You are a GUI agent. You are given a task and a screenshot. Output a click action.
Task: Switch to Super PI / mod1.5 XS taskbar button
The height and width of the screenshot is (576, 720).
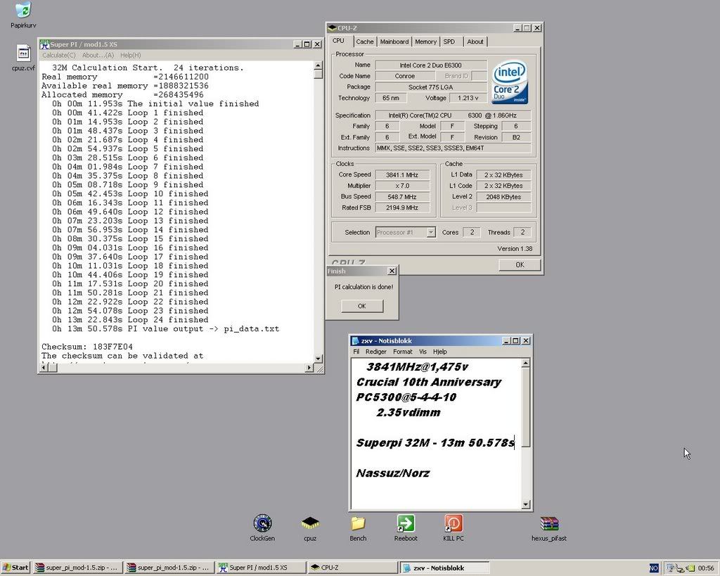coord(261,568)
